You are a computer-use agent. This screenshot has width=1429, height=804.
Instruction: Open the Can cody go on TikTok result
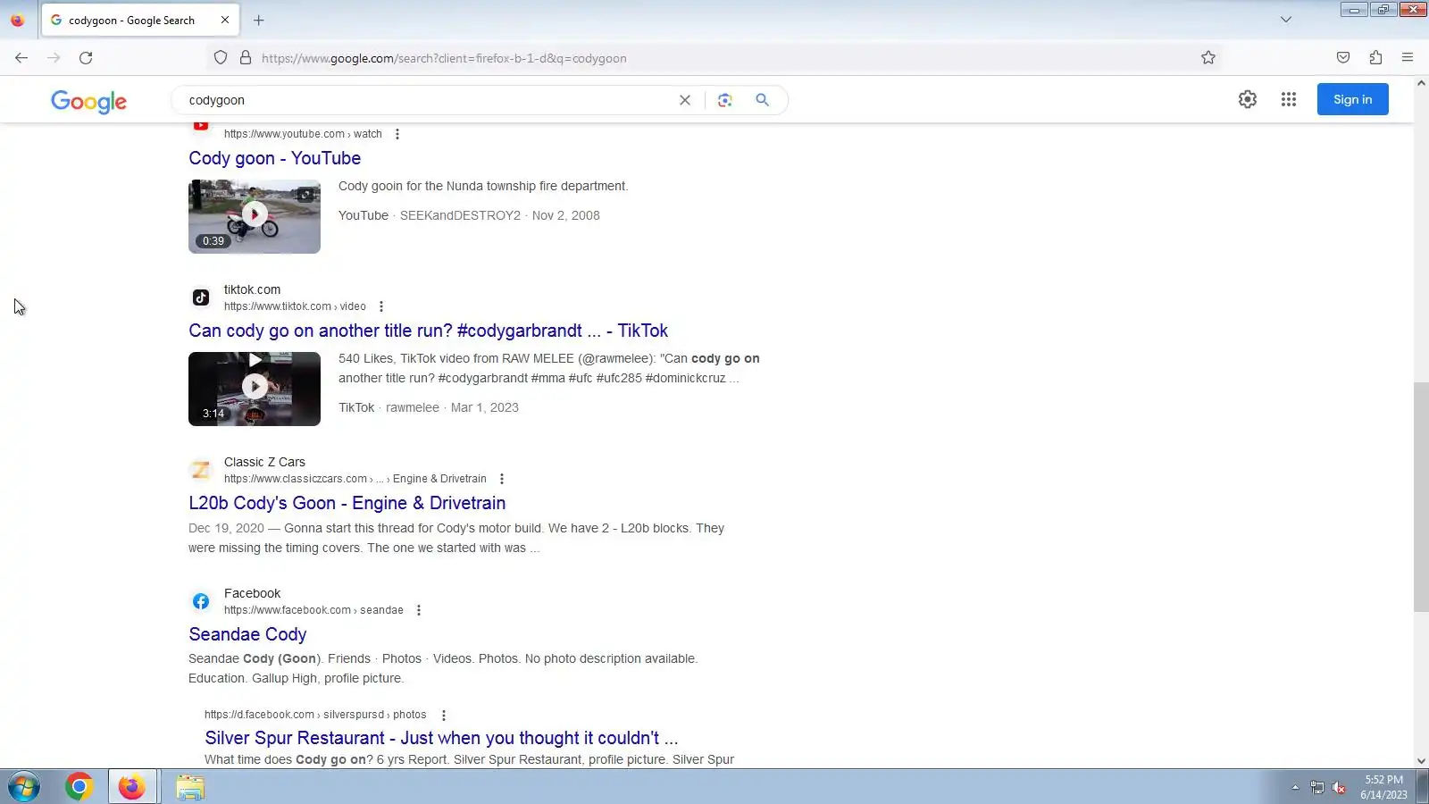click(428, 331)
